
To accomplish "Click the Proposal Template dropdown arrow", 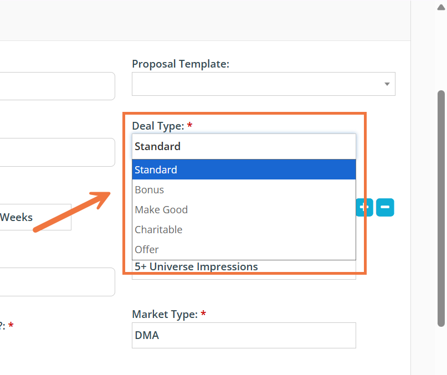I will point(387,84).
